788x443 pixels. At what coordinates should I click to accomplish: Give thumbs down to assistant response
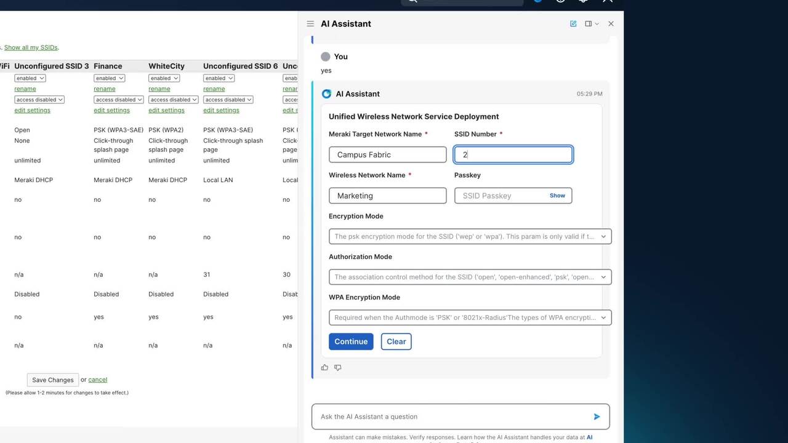337,367
